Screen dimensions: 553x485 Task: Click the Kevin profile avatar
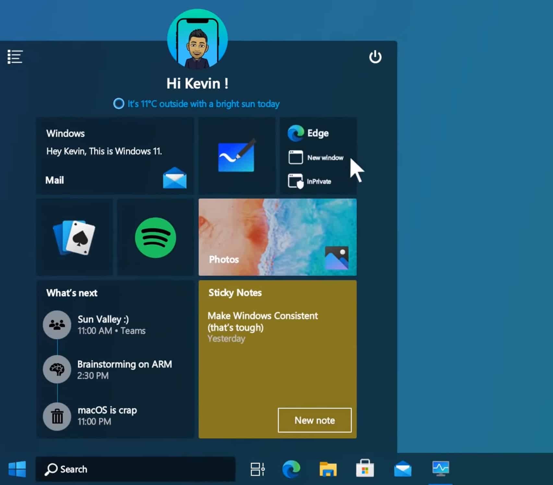[x=197, y=40]
